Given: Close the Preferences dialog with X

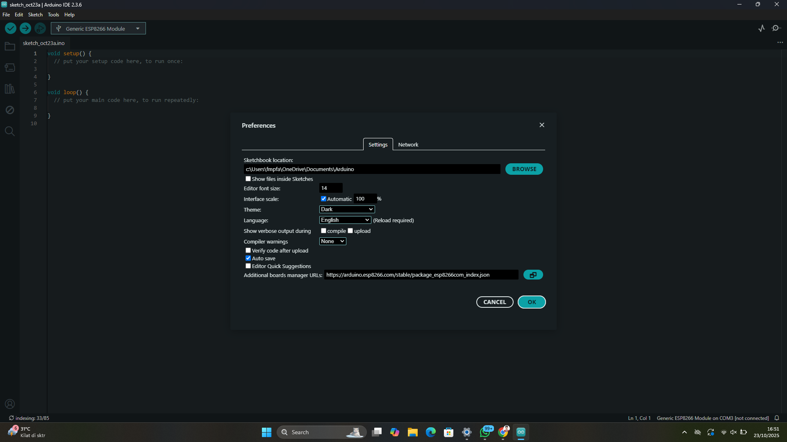Looking at the screenshot, I should click(542, 125).
